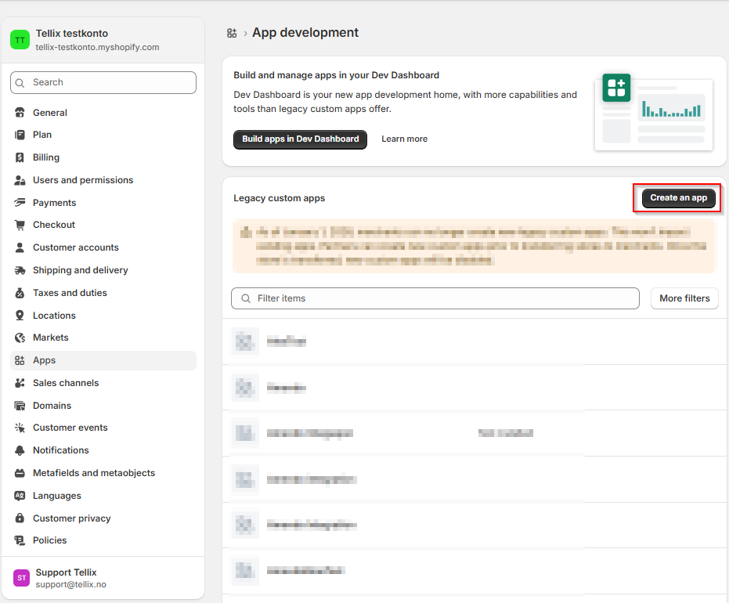Select the Billing dollar icon
The height and width of the screenshot is (603, 729).
(20, 157)
